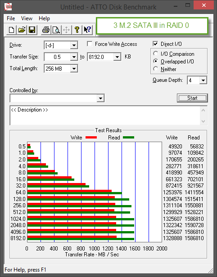Expand the maximum Transfer Size 8192.0 dropdown
The image size is (217, 277).
pyautogui.click(x=117, y=57)
